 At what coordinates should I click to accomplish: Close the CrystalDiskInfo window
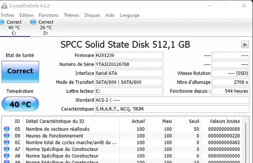[244, 6]
